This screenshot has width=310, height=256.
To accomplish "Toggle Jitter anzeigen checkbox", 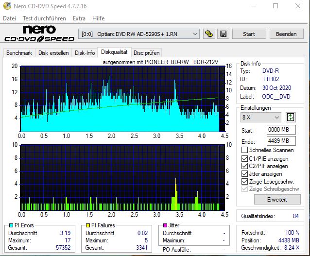I will pos(244,174).
